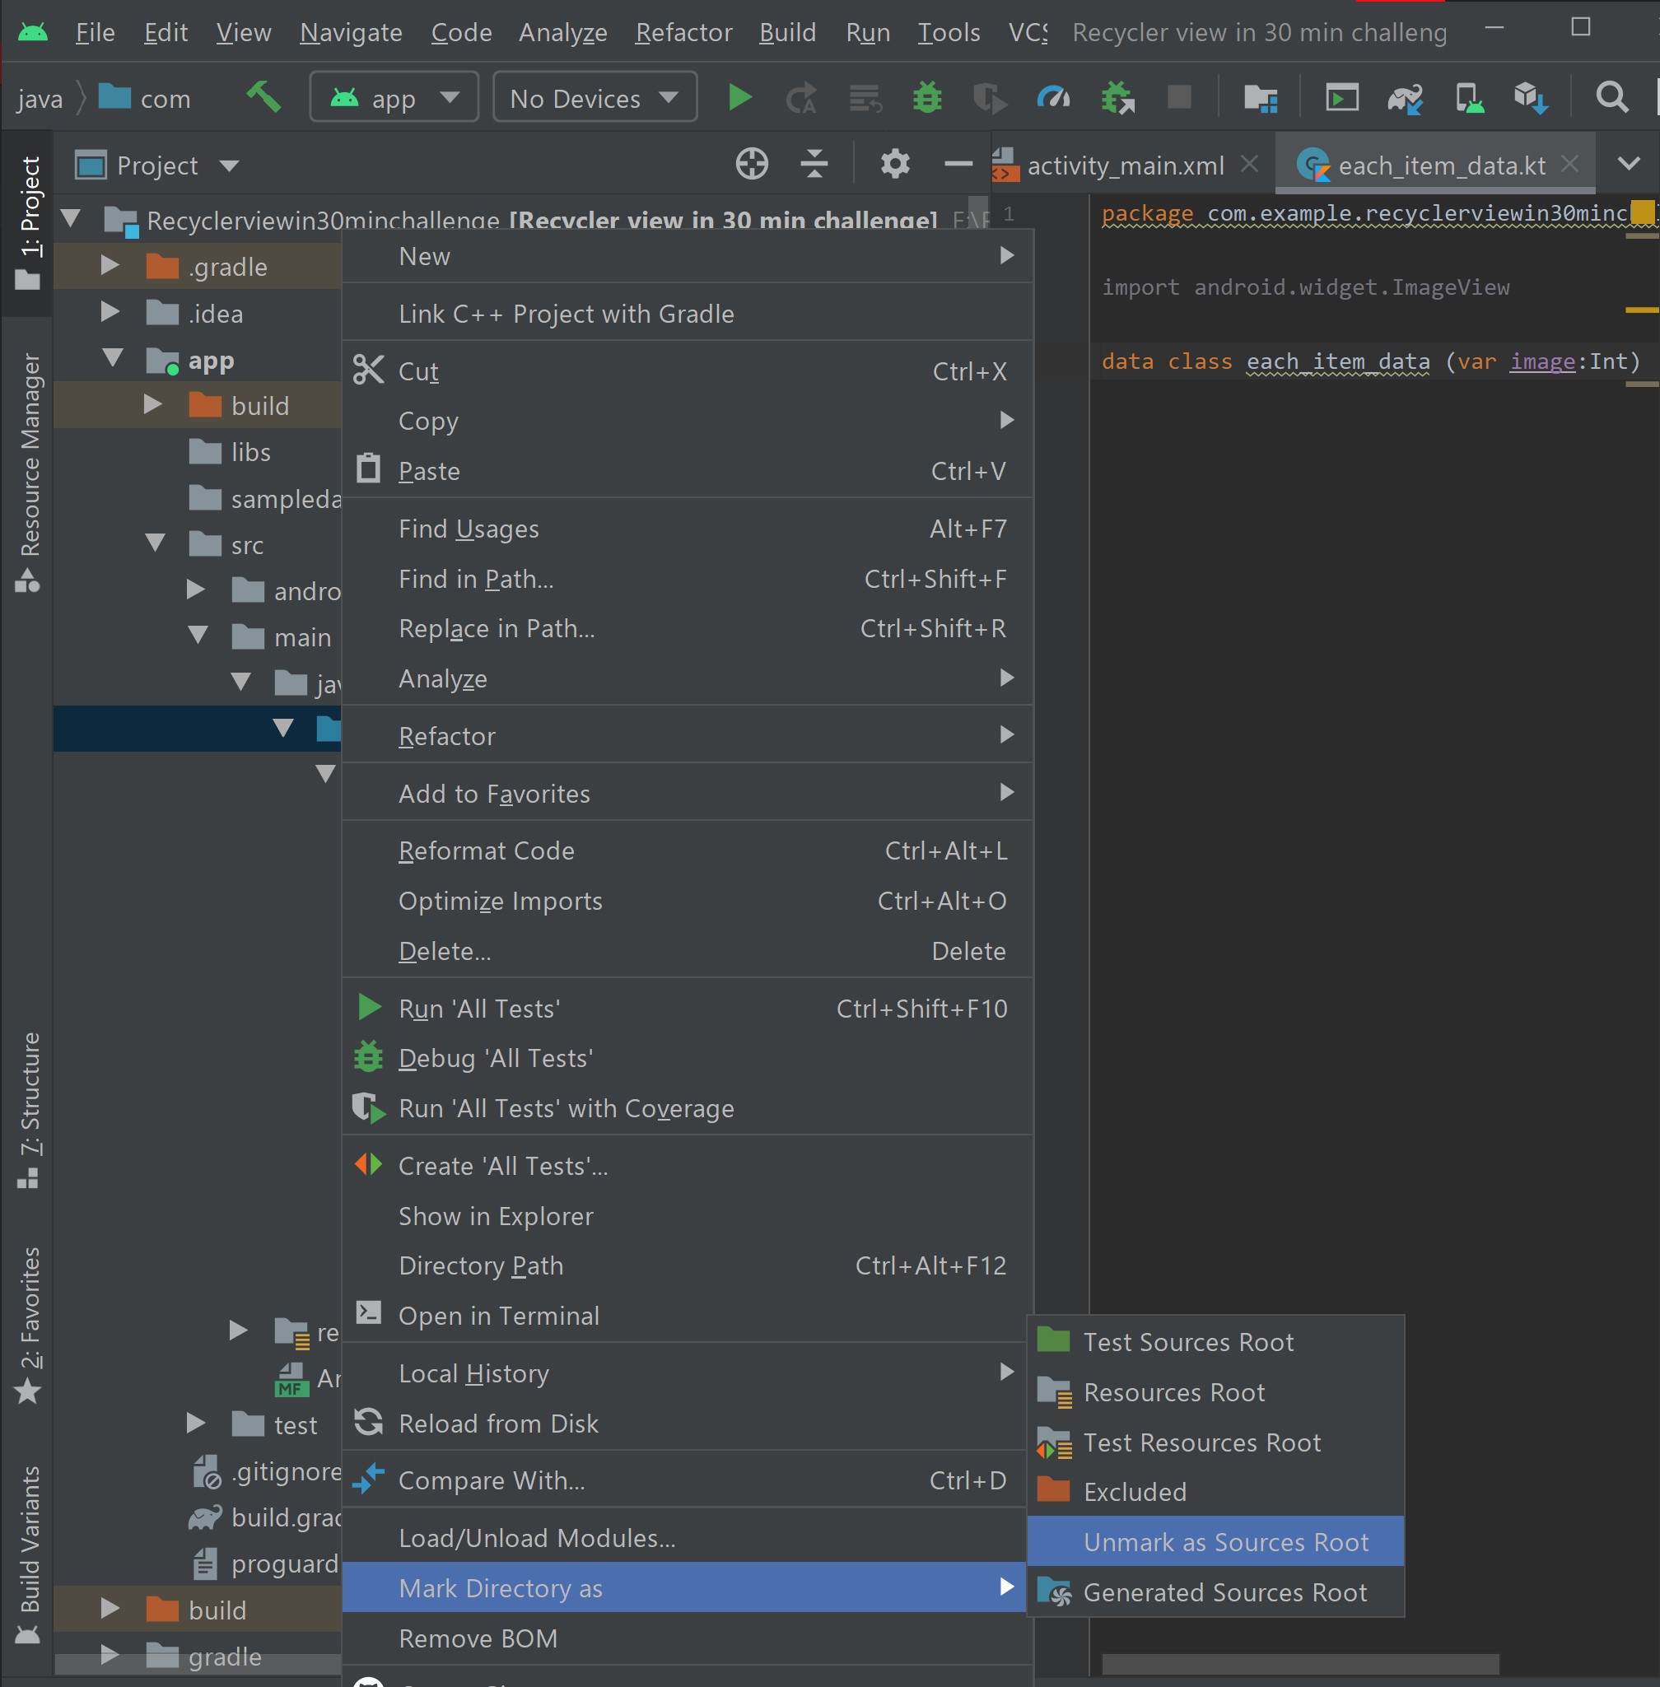Expand the .idea folder node
This screenshot has height=1687, width=1660.
tap(110, 313)
